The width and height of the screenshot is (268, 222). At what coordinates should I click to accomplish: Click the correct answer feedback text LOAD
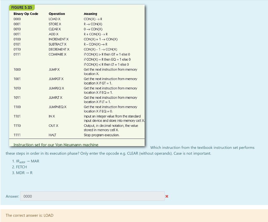point(49,215)
